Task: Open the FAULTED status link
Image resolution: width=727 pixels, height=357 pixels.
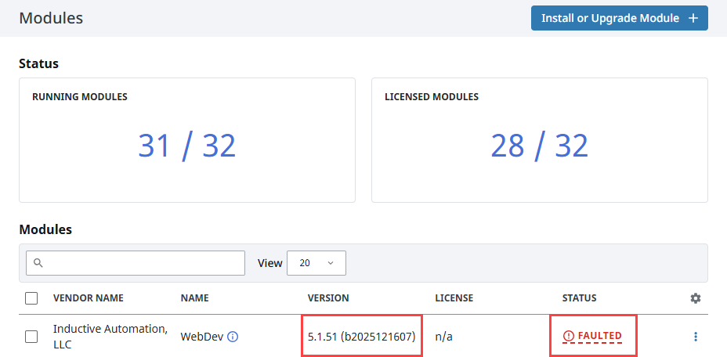Action: 599,336
